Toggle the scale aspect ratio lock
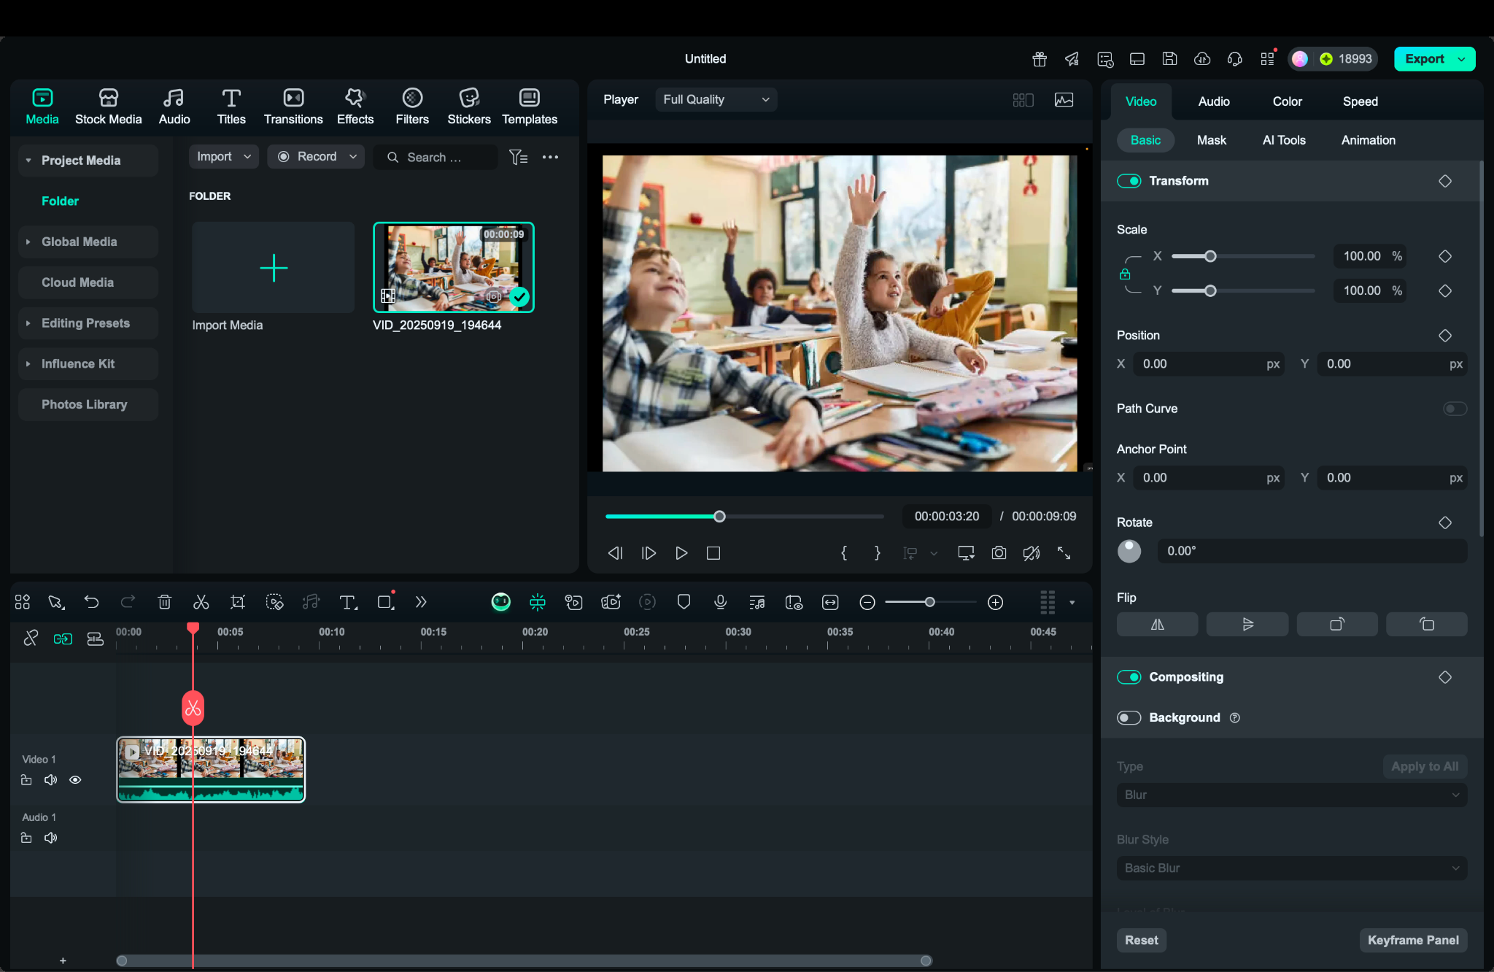Viewport: 1494px width, 972px height. coord(1125,274)
